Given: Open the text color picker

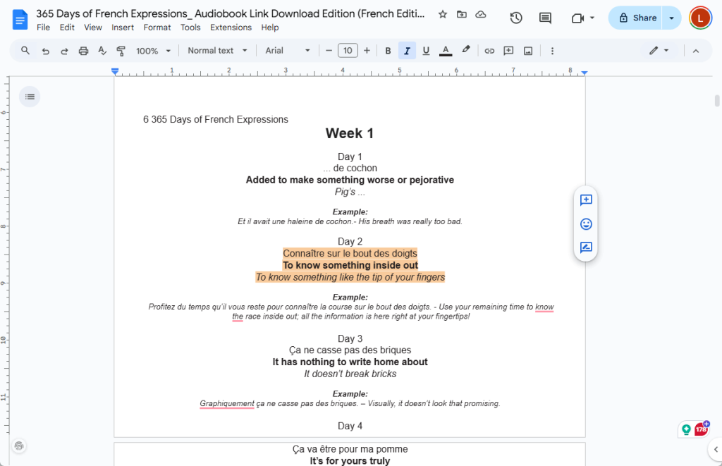Looking at the screenshot, I should click(447, 50).
